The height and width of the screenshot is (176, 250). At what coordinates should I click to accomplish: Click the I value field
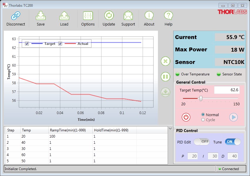[x=213, y=156]
